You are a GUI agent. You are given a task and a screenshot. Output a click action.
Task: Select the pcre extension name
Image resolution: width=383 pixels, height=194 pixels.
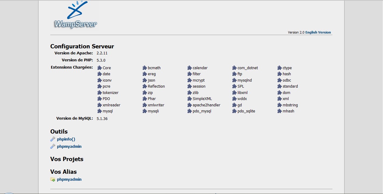106,86
